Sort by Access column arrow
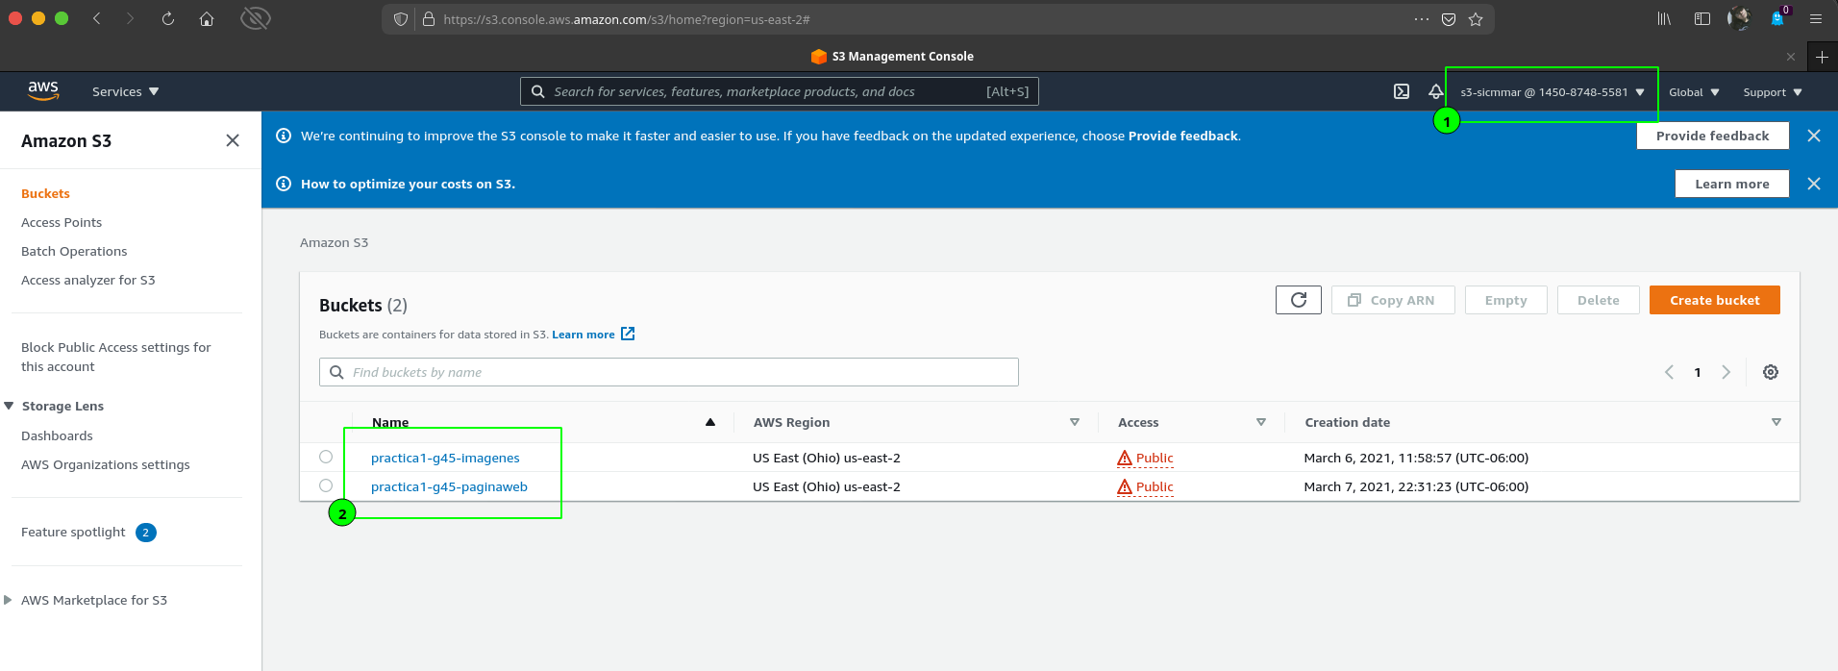This screenshot has height=671, width=1838. click(x=1261, y=422)
